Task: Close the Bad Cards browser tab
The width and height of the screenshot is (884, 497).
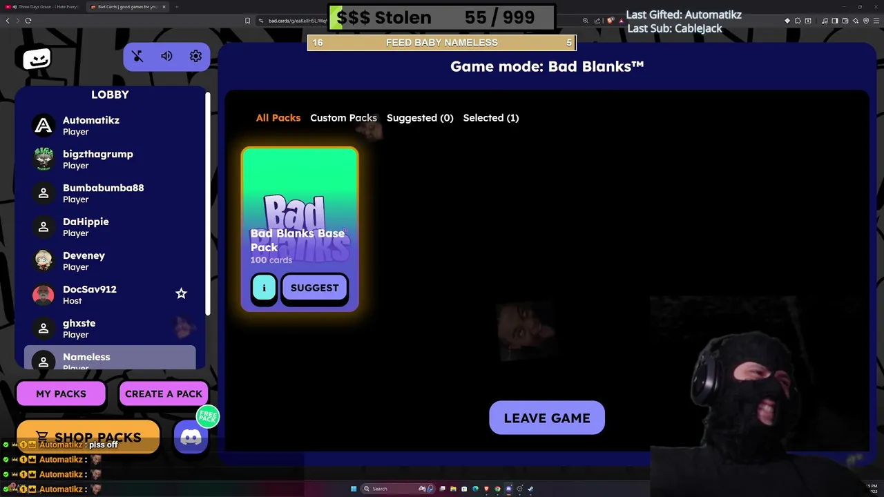Action: pos(164,7)
